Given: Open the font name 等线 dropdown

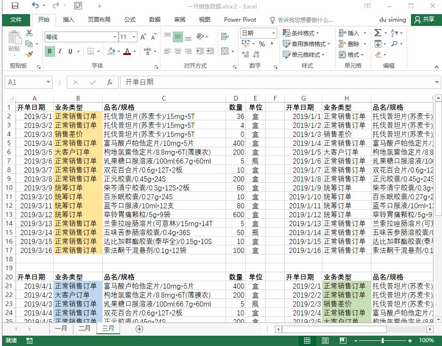Looking at the screenshot, I should tap(116, 37).
